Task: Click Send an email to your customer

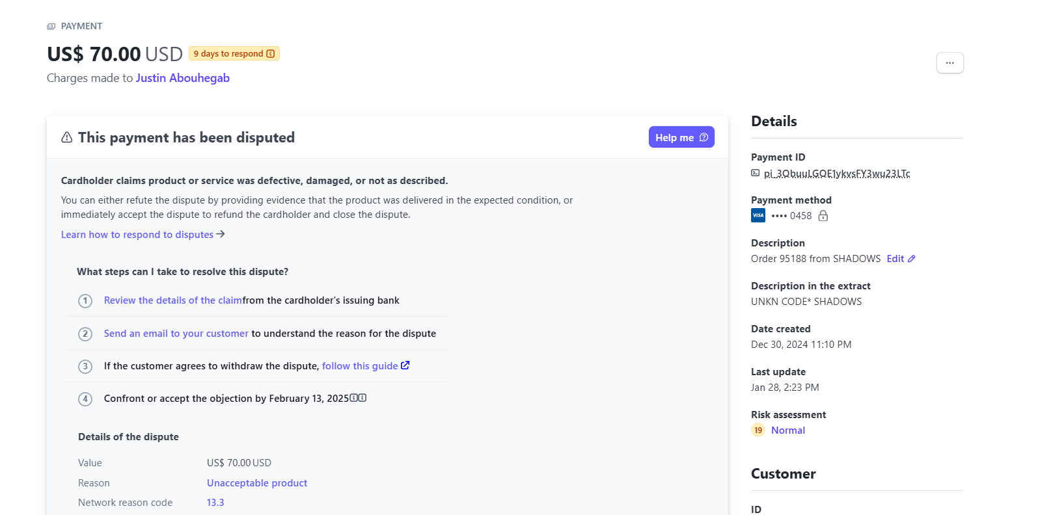Action: (x=176, y=334)
